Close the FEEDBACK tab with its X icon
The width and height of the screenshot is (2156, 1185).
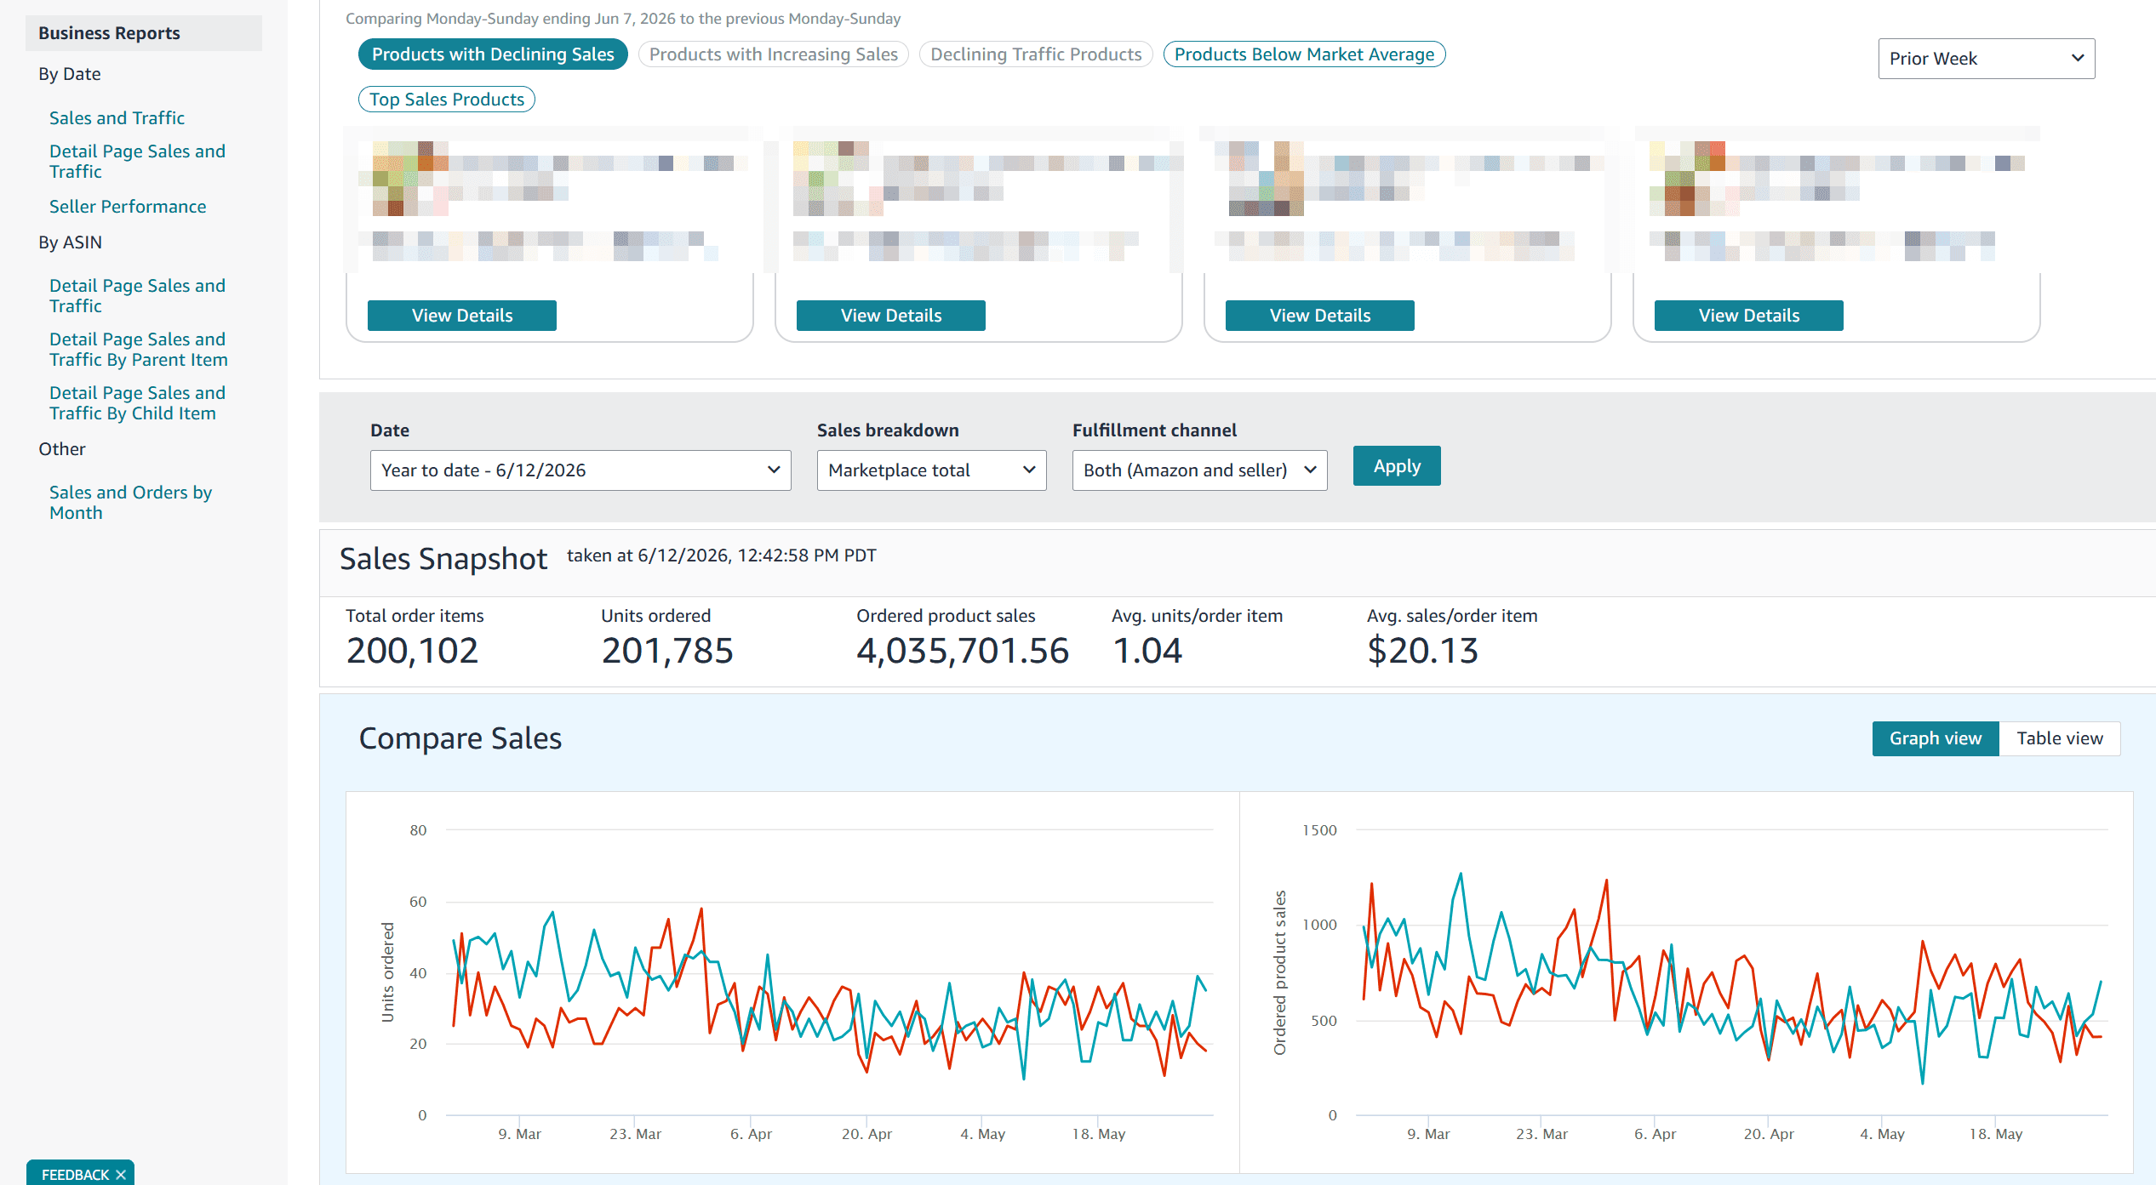point(121,1174)
